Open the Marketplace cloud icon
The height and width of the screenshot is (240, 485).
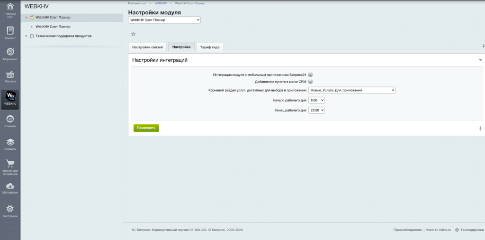click(x=10, y=186)
